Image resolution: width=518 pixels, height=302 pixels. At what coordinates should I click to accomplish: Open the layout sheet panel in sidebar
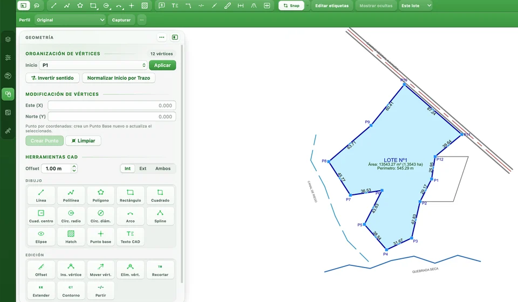coord(8,113)
